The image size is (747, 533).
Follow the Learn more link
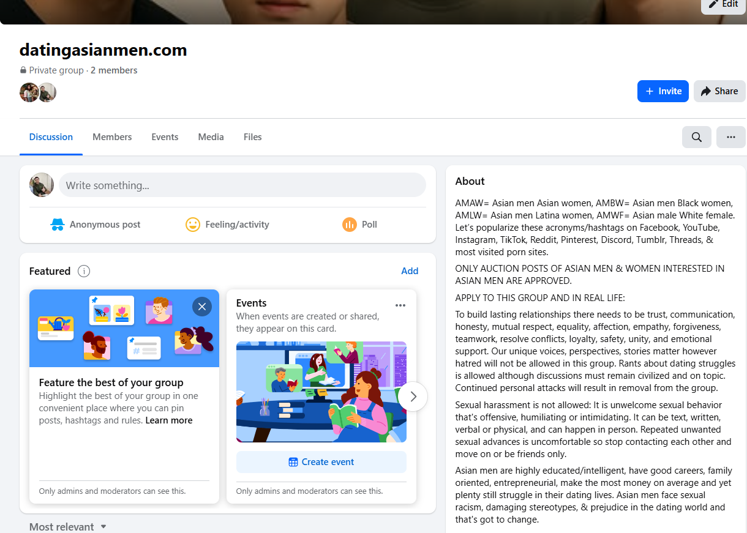169,420
